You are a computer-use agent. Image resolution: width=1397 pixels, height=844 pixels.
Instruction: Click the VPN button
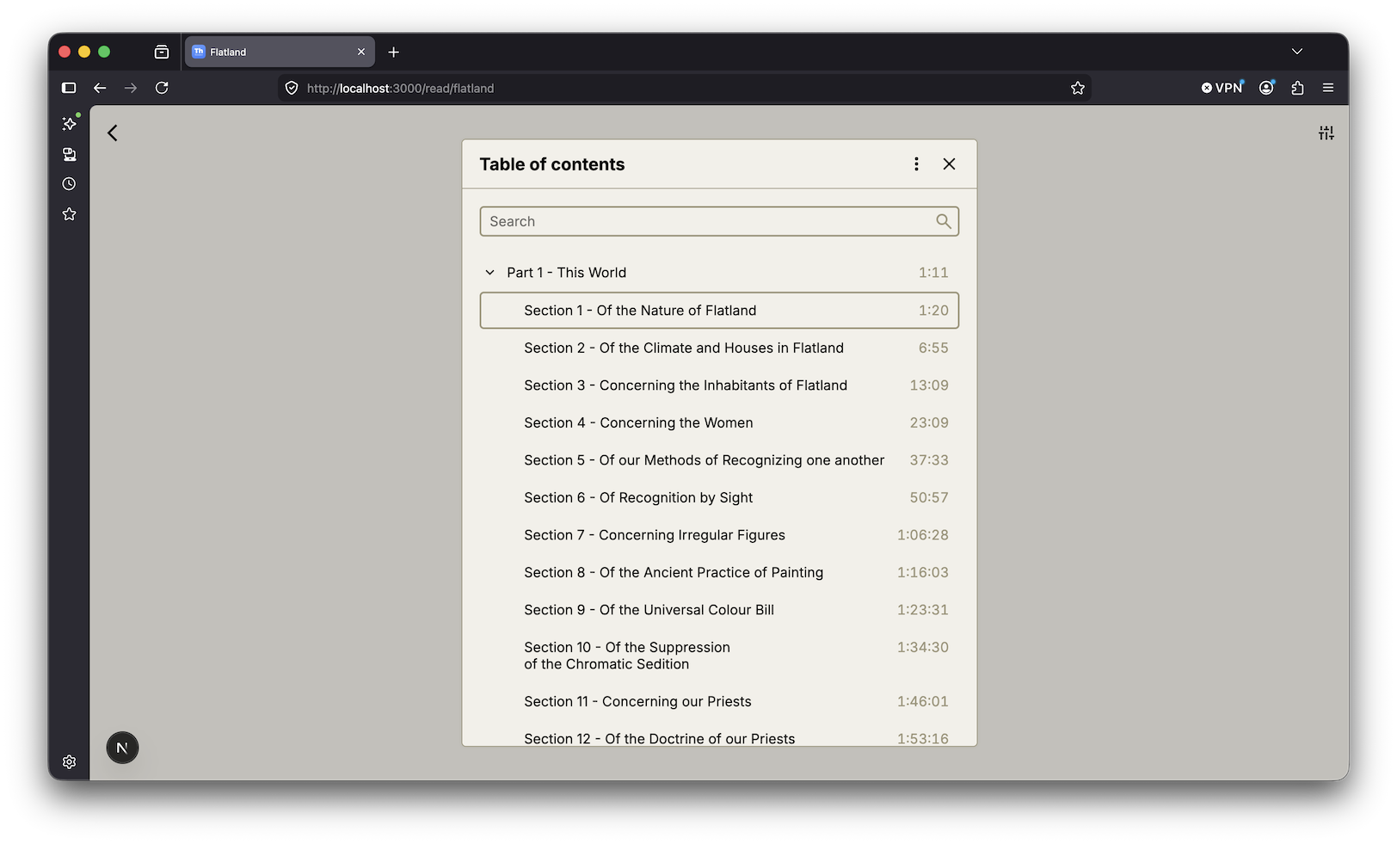click(x=1222, y=88)
